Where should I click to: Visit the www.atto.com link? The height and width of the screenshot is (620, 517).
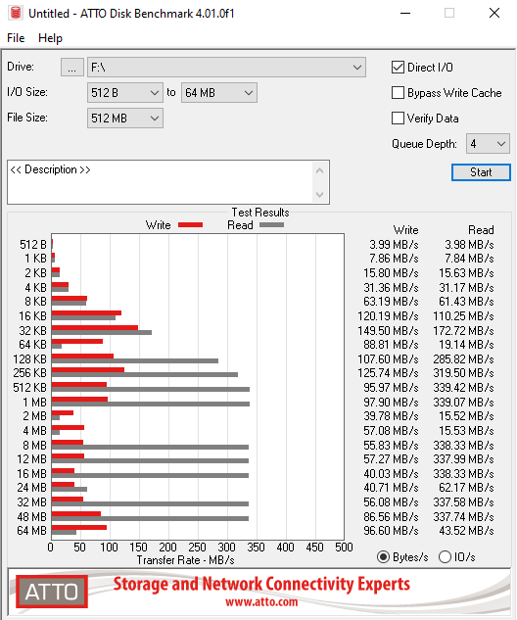pyautogui.click(x=261, y=601)
